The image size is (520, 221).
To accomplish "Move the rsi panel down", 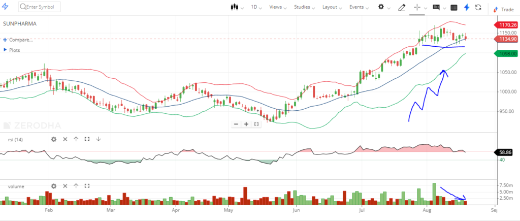I will point(98,139).
